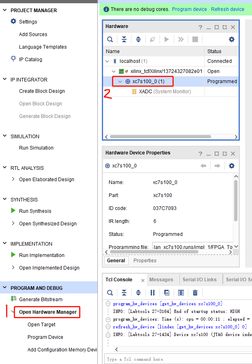Viewport: 252px width, 364px height.
Task: Click run trigger icon in Hardware toolbar
Action: pos(166,39)
